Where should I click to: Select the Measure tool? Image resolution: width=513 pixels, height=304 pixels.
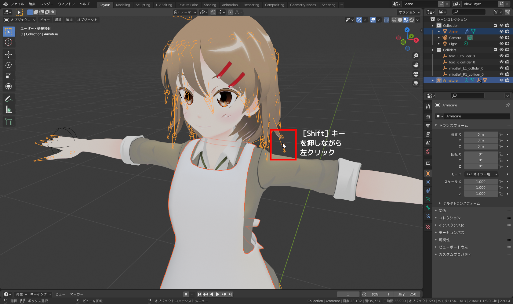coord(9,109)
